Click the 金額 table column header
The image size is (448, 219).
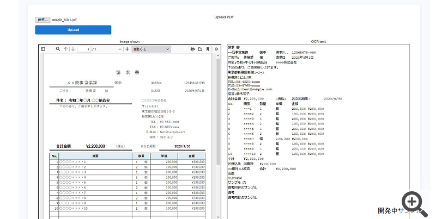point(191,156)
